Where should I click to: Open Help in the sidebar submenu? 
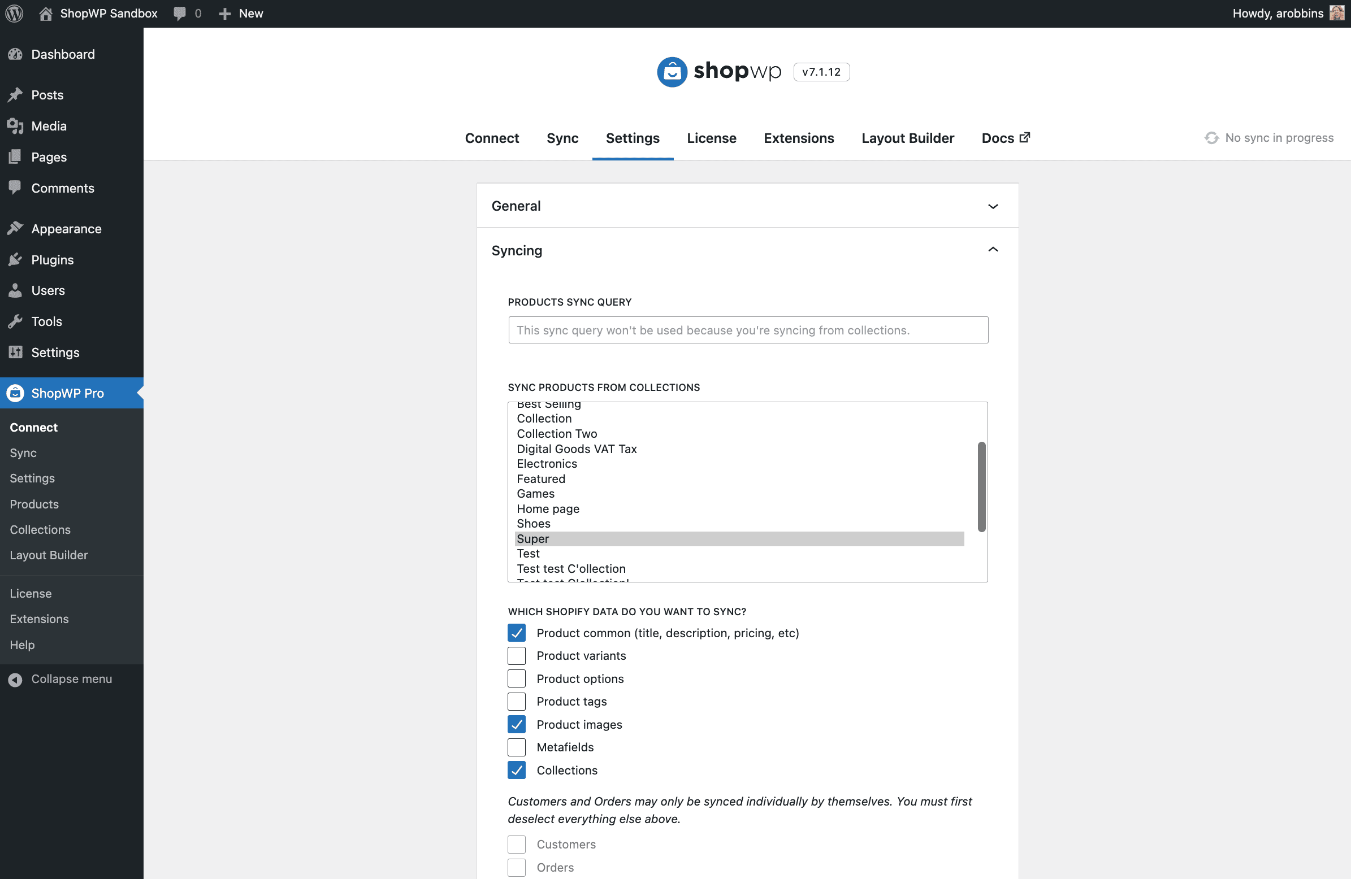tap(22, 645)
